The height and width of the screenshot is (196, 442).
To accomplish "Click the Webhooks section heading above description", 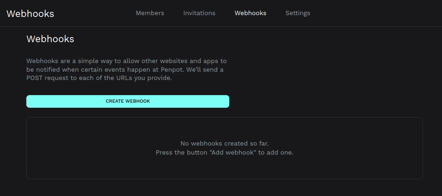I will click(x=50, y=39).
